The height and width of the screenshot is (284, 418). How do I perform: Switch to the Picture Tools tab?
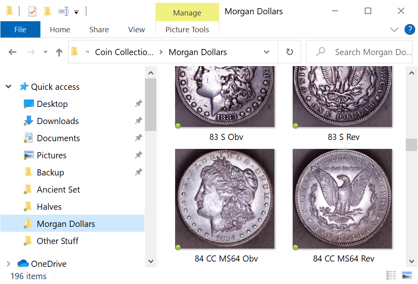tap(187, 29)
